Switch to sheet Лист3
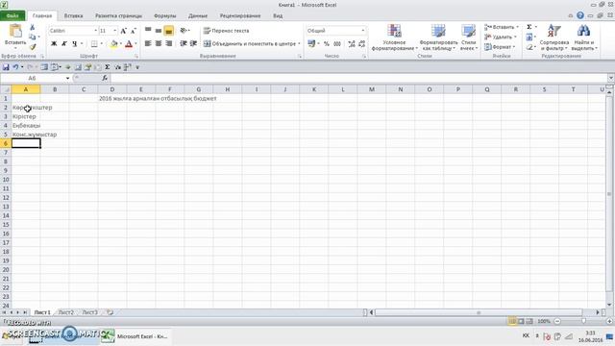 (x=89, y=312)
